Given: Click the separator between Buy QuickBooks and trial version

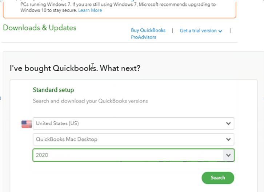Looking at the screenshot, I should pos(172,30).
